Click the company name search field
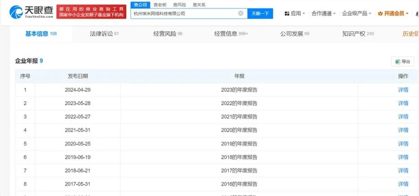Image resolution: width=419 pixels, height=196 pixels. pos(189,13)
